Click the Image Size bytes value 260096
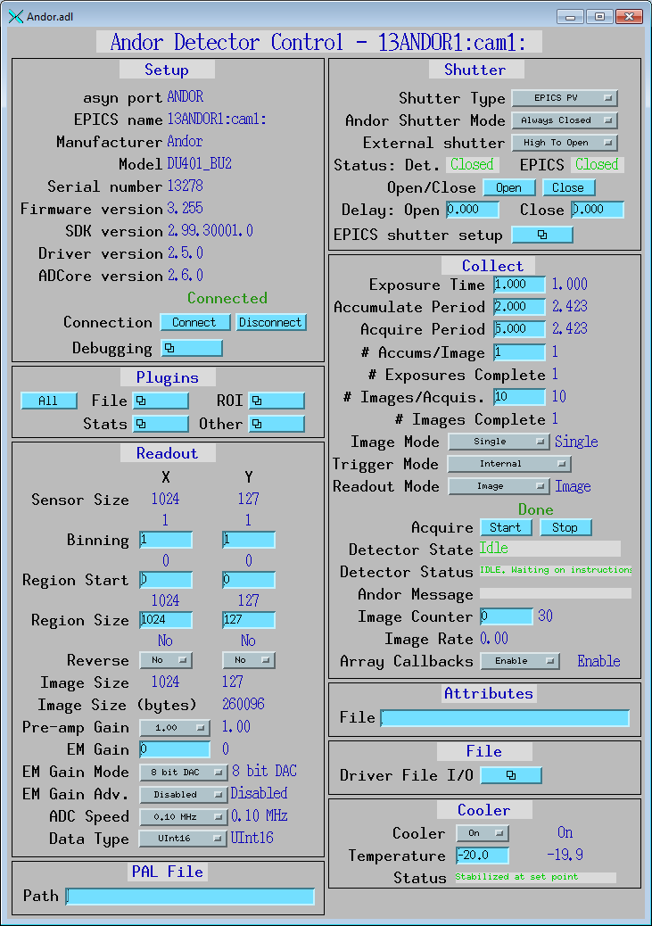Image resolution: width=652 pixels, height=926 pixels. click(243, 704)
